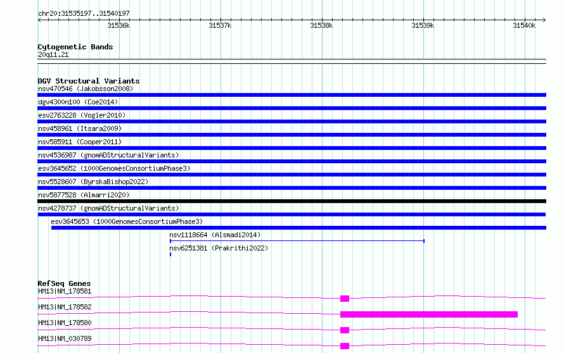Open the esv3645652 1000Genomes variant bar
564x353 pixels.
point(292,175)
